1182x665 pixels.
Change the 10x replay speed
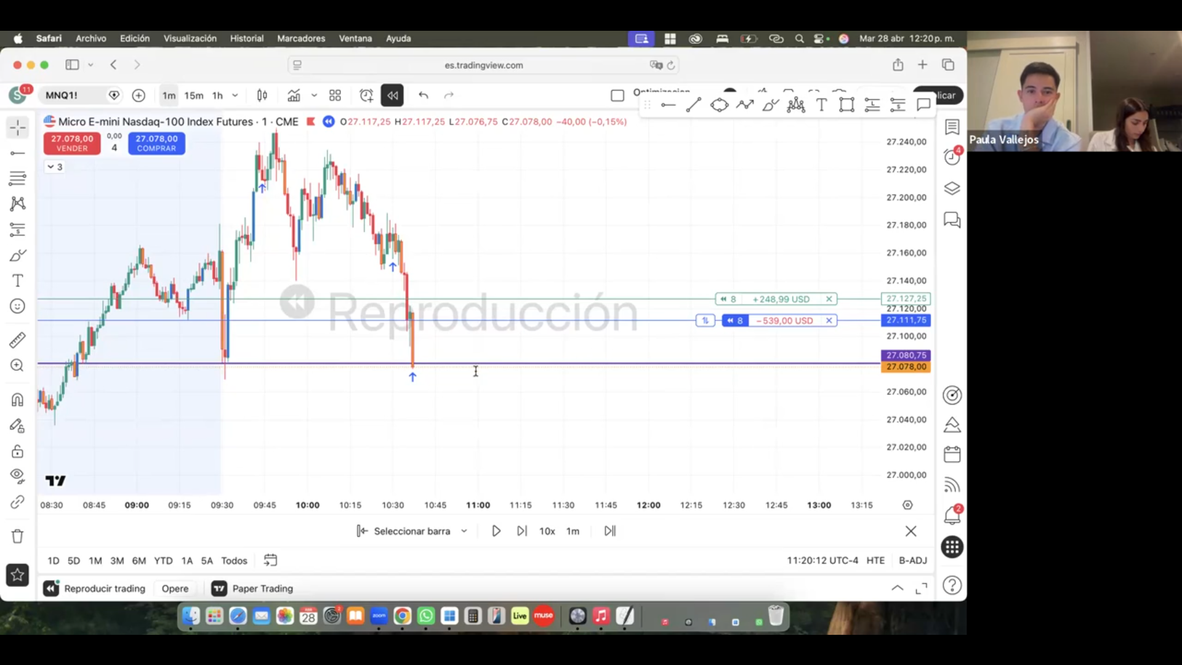[x=547, y=531]
